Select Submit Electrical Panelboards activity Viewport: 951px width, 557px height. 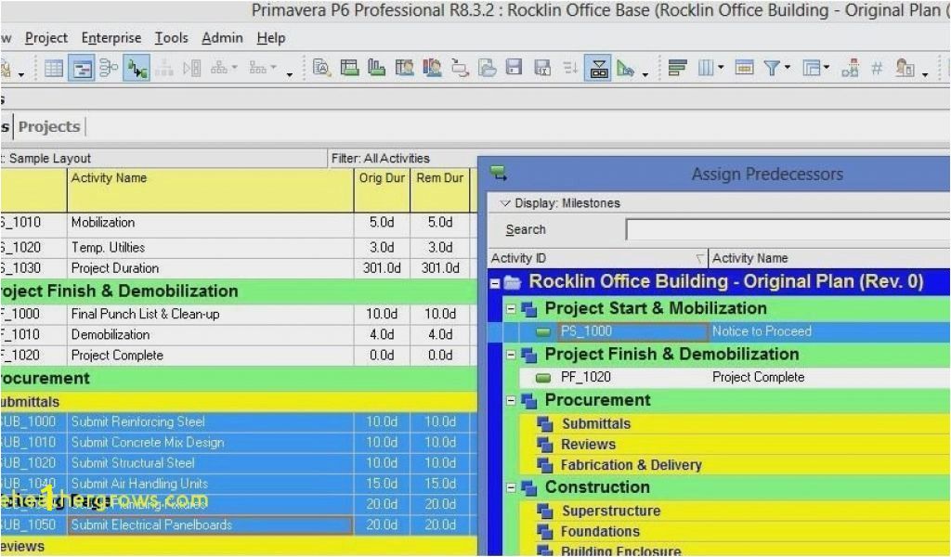click(x=239, y=525)
